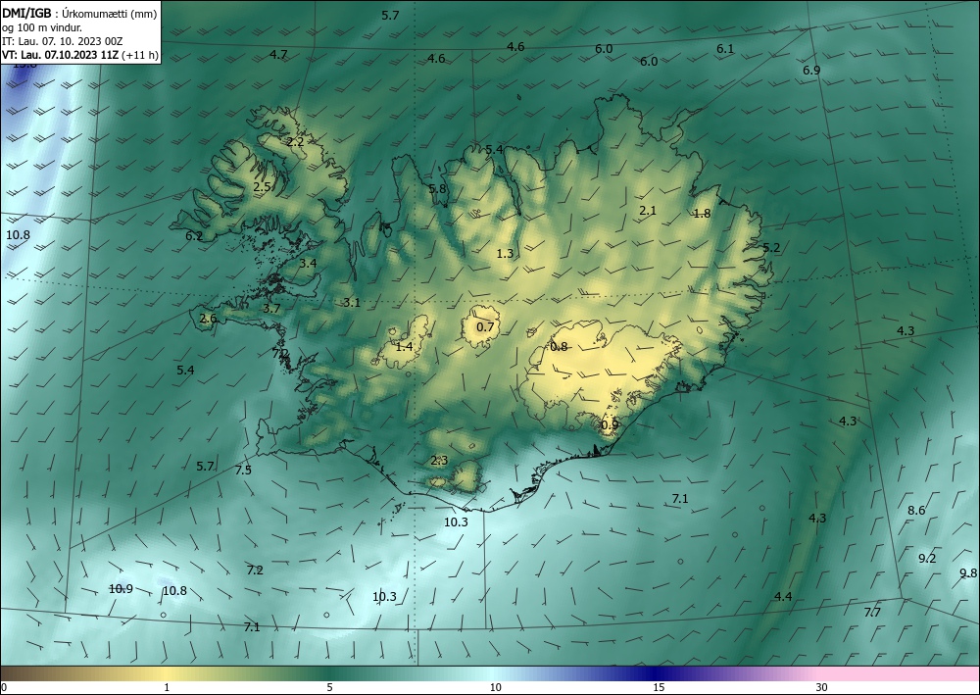Click the 4.7 value on the map
Image resolution: width=980 pixels, height=695 pixels.
278,54
